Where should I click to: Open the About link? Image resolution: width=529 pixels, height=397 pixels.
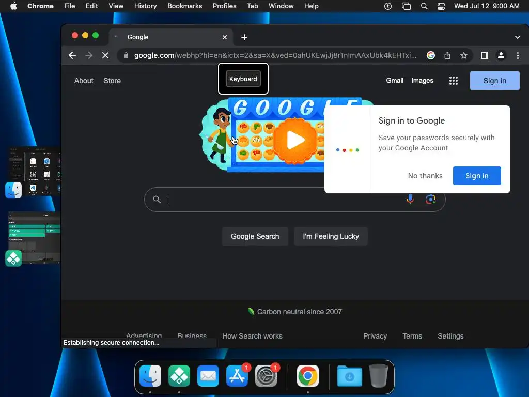tap(84, 81)
